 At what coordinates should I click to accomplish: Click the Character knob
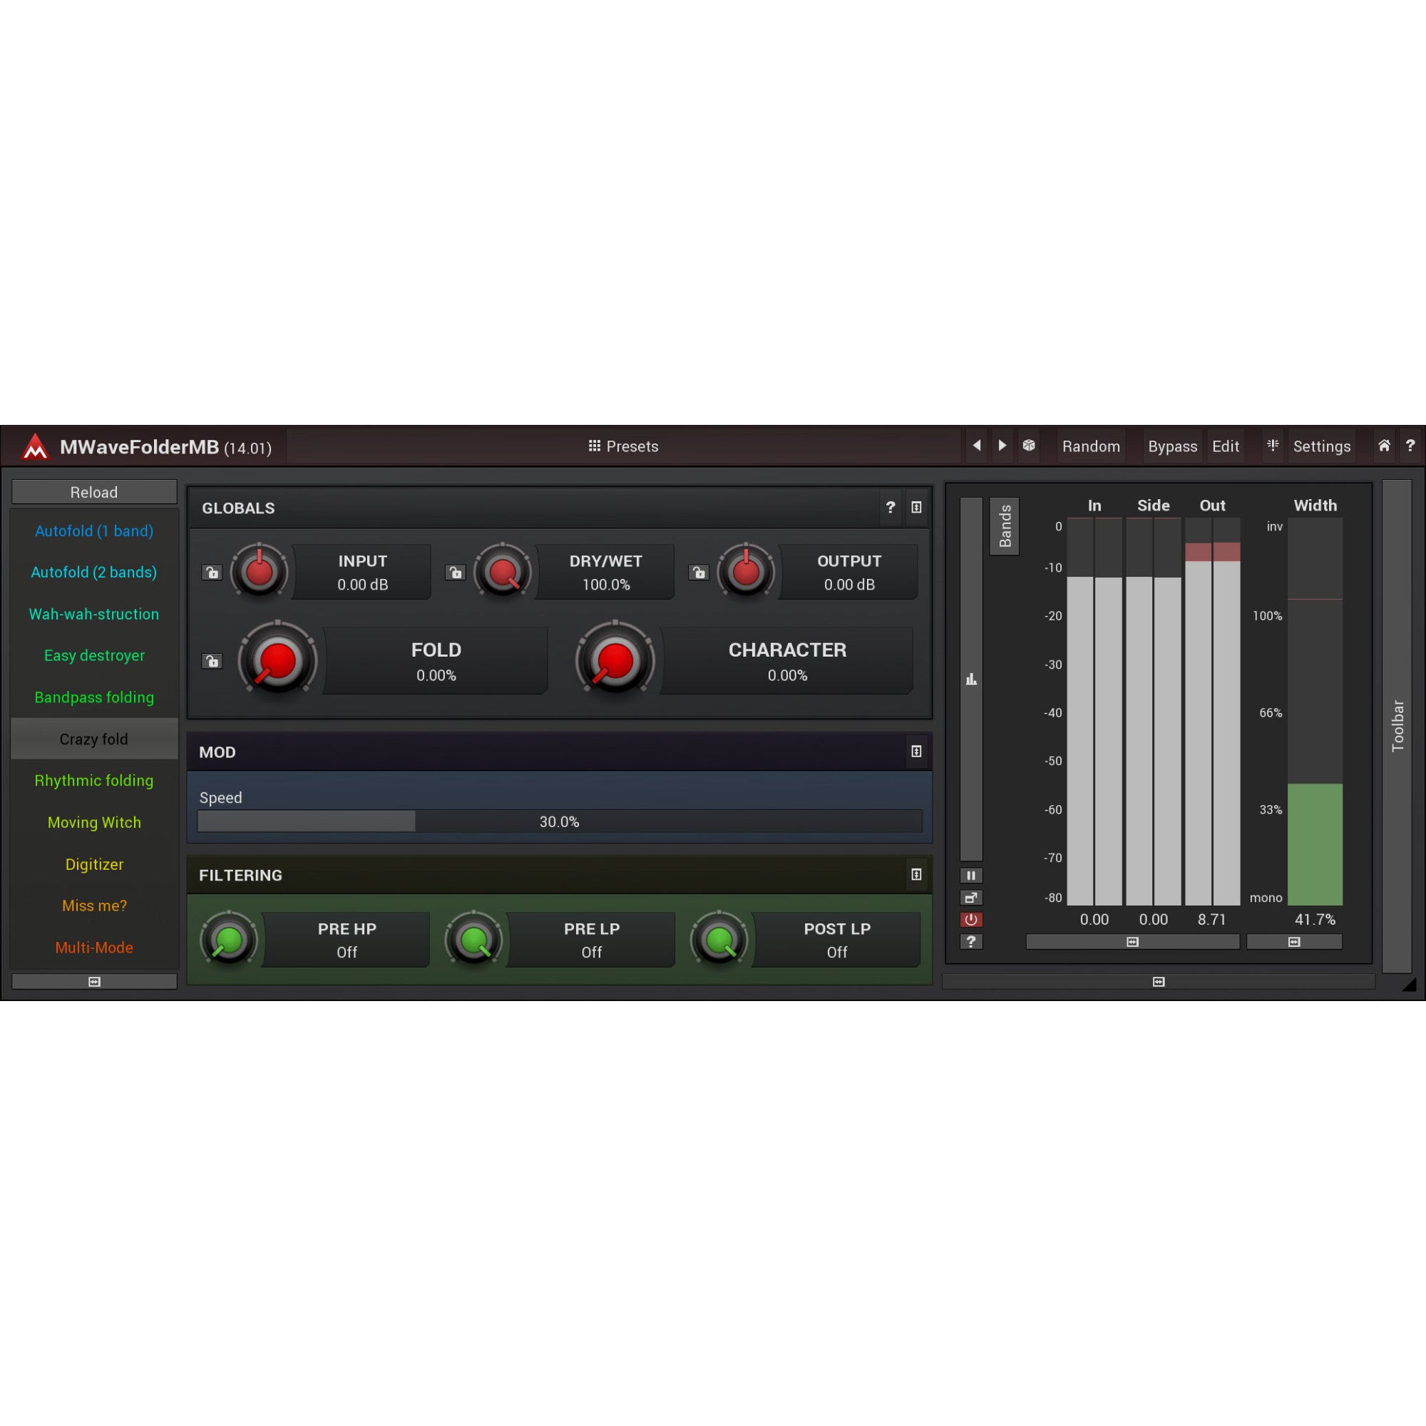(615, 660)
